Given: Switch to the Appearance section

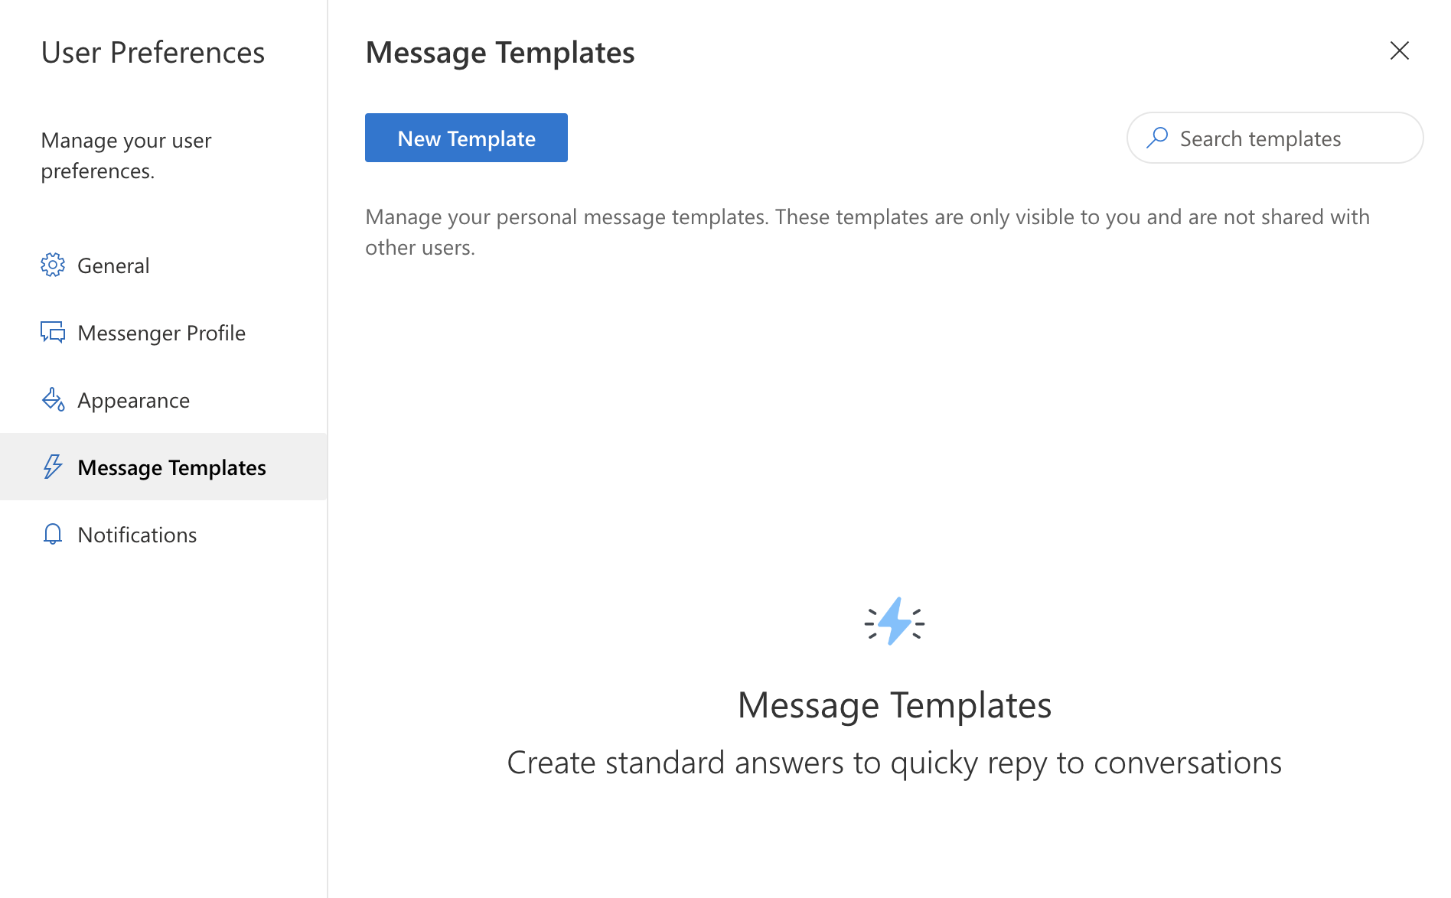Looking at the screenshot, I should pyautogui.click(x=134, y=399).
